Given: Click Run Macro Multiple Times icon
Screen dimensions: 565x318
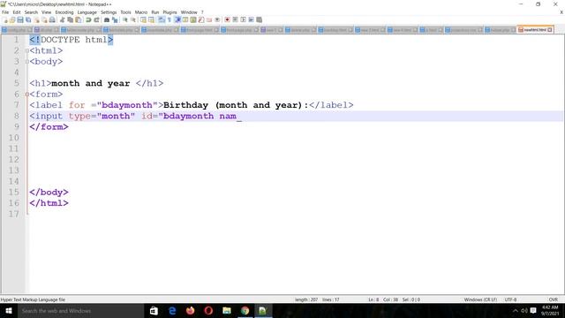Looking at the screenshot, I should [x=251, y=19].
